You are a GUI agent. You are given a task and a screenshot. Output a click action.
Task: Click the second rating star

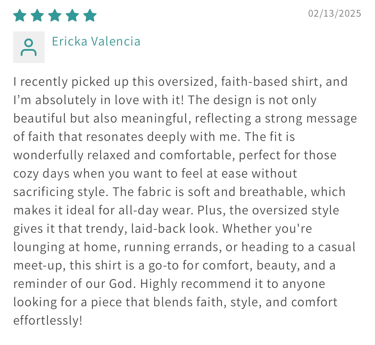(37, 15)
